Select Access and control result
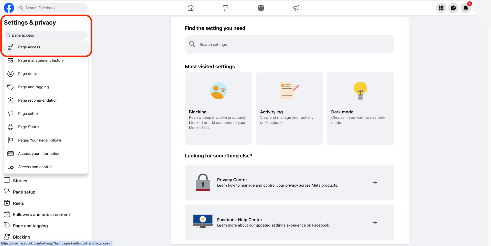 (x=46, y=167)
